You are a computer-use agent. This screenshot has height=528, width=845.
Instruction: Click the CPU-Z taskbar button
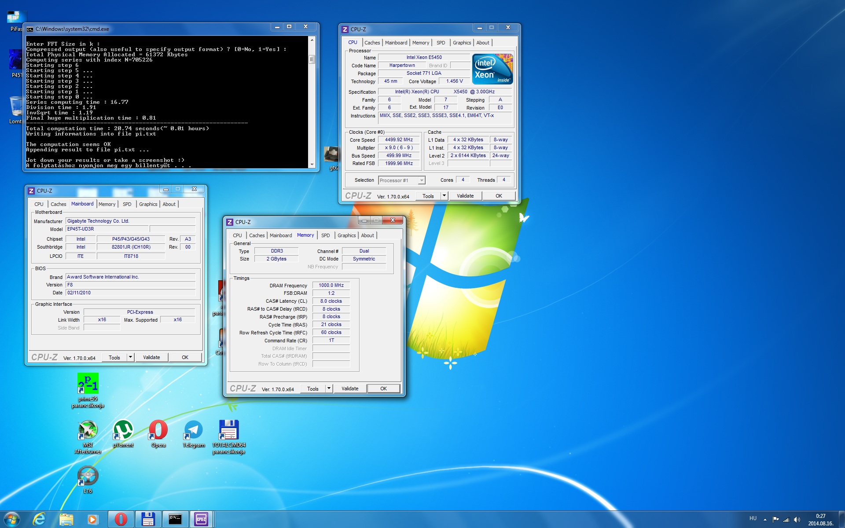[x=202, y=519]
